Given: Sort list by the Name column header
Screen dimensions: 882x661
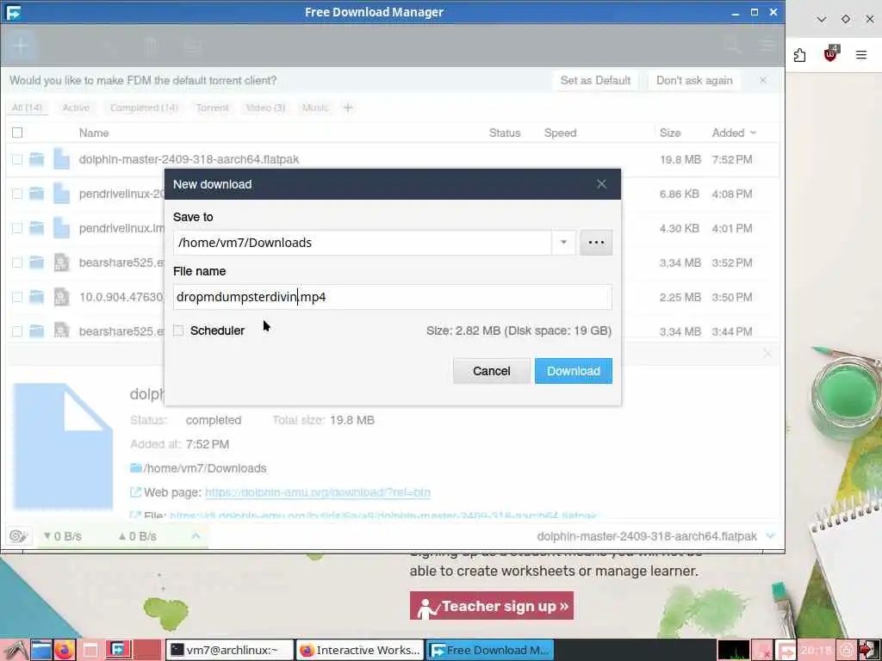Looking at the screenshot, I should pos(94,133).
